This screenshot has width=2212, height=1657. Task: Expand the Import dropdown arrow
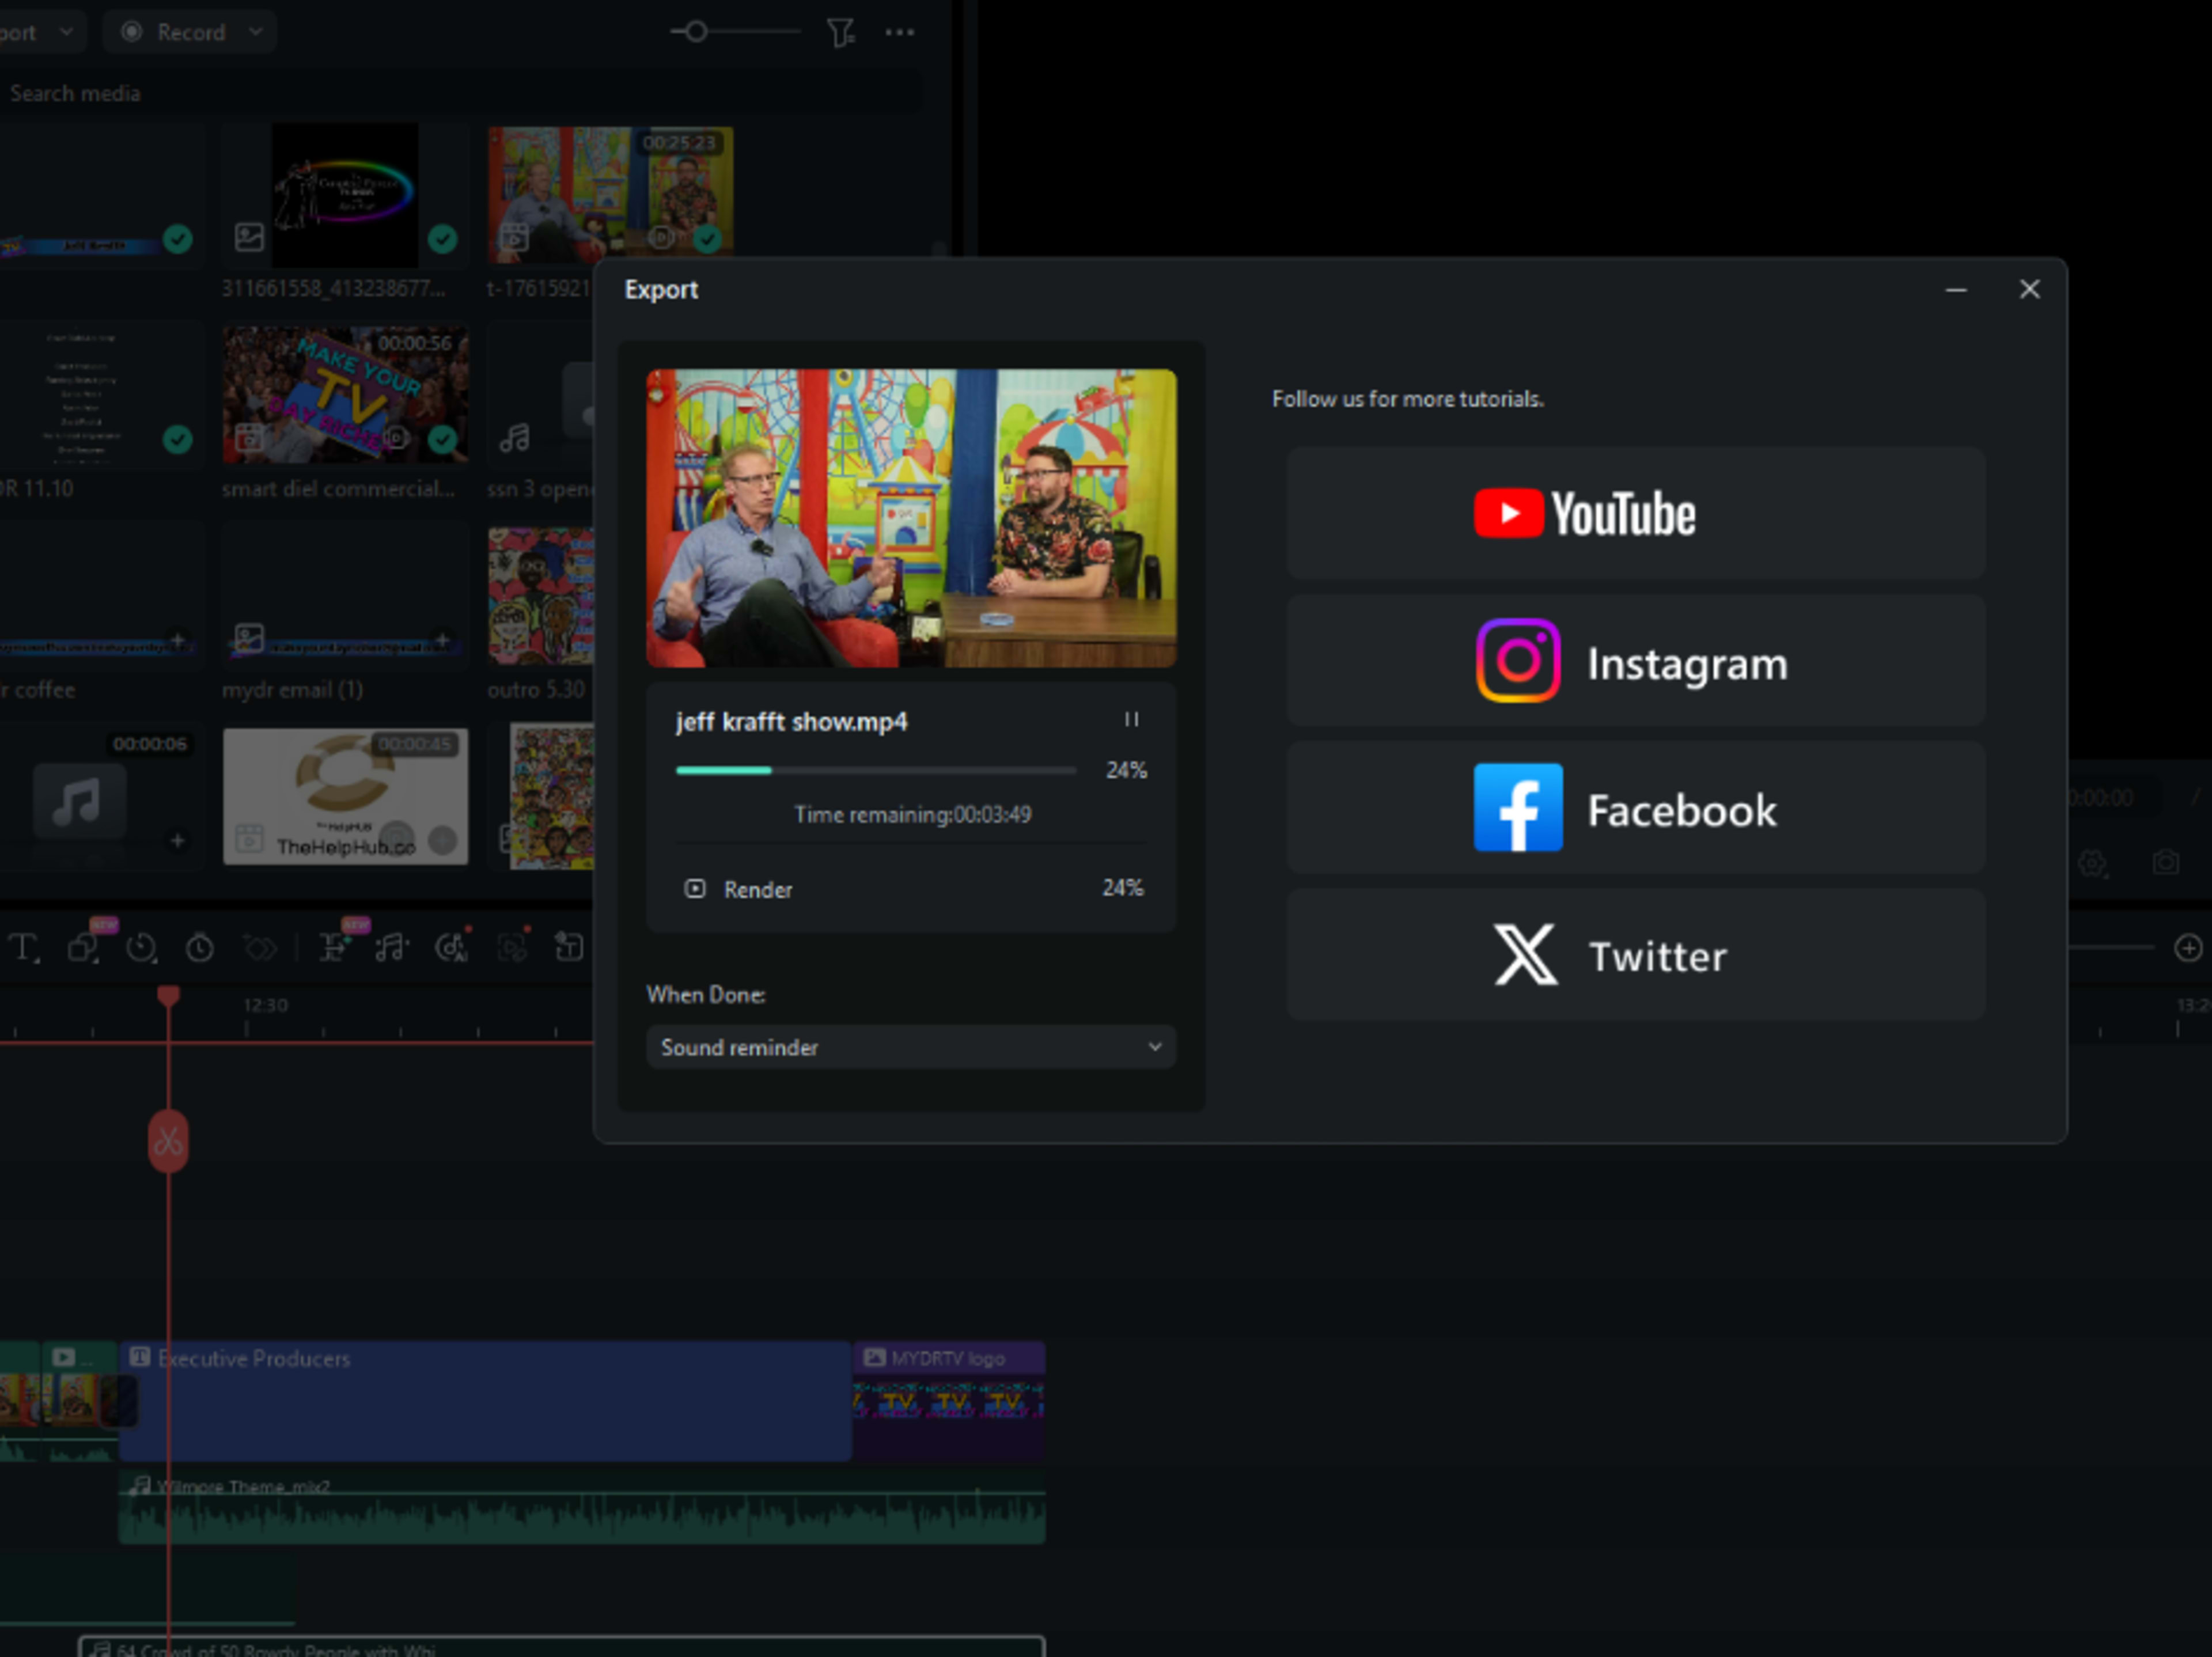[x=66, y=32]
